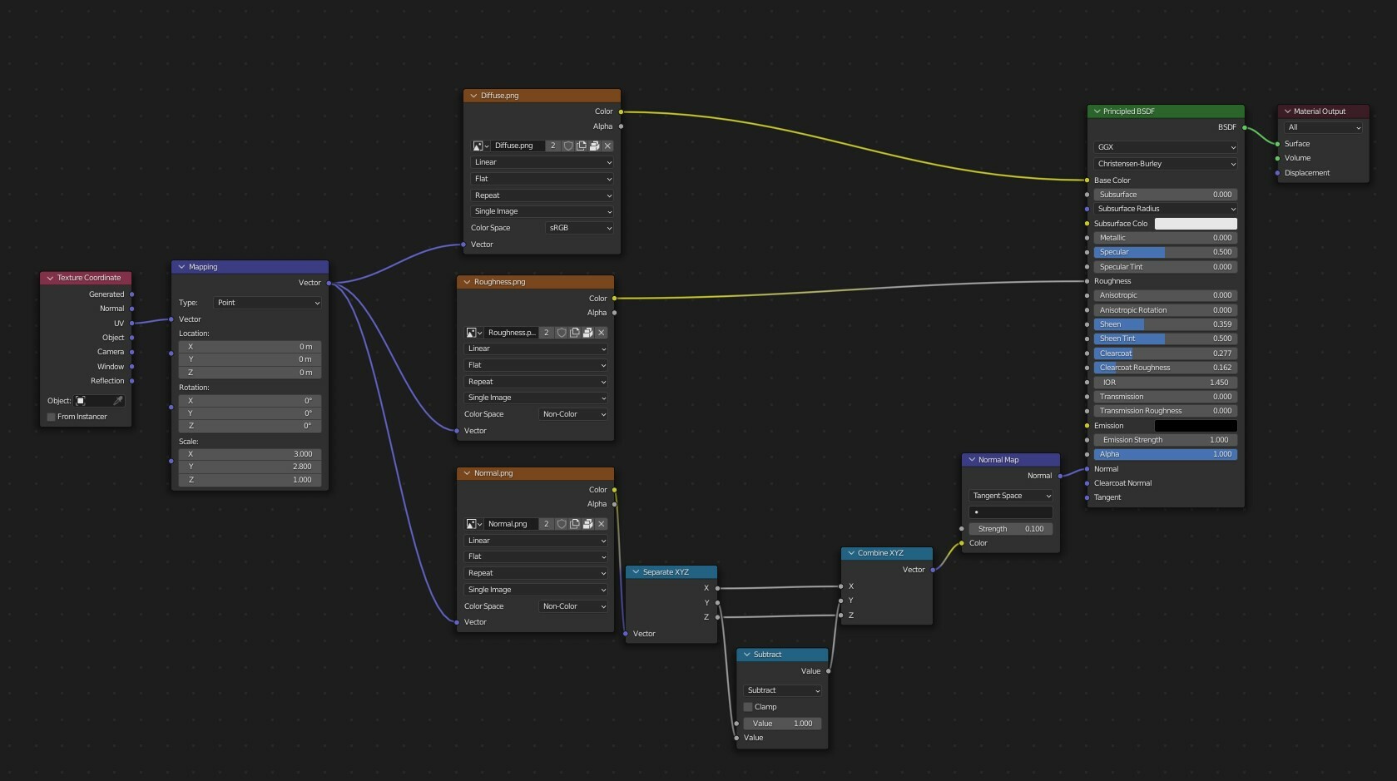This screenshot has height=781, width=1397.
Task: Click the black Emission color swatch
Action: 1196,426
